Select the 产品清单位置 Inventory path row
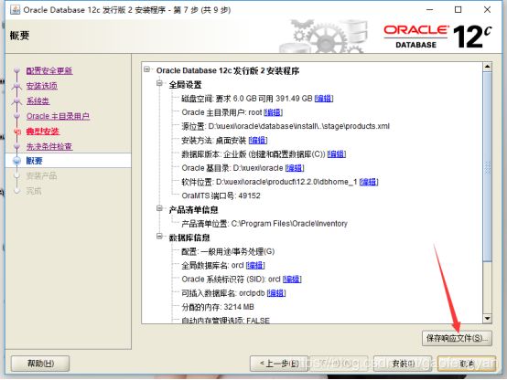The height and width of the screenshot is (380, 507). click(264, 224)
